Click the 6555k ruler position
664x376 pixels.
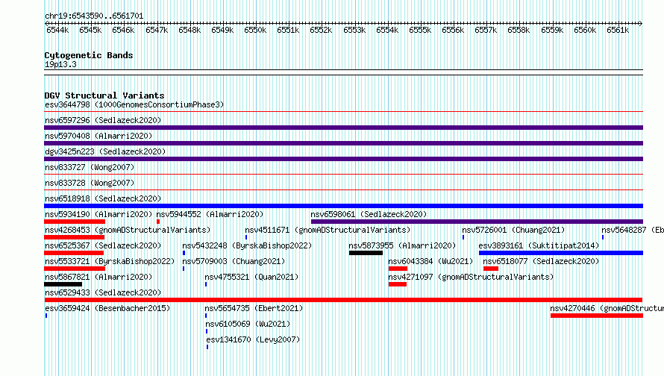pyautogui.click(x=420, y=30)
